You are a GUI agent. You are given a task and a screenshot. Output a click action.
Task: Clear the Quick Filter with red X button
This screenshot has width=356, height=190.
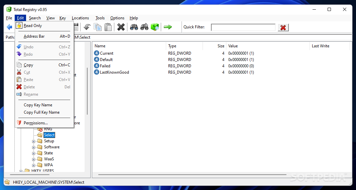pyautogui.click(x=283, y=28)
